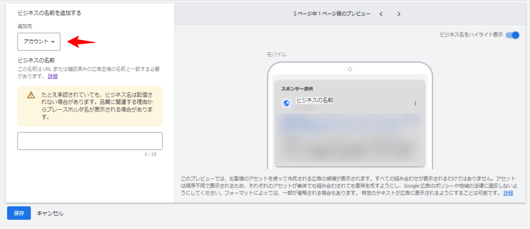Click the キャンセル button
Image resolution: width=530 pixels, height=229 pixels.
(x=50, y=213)
